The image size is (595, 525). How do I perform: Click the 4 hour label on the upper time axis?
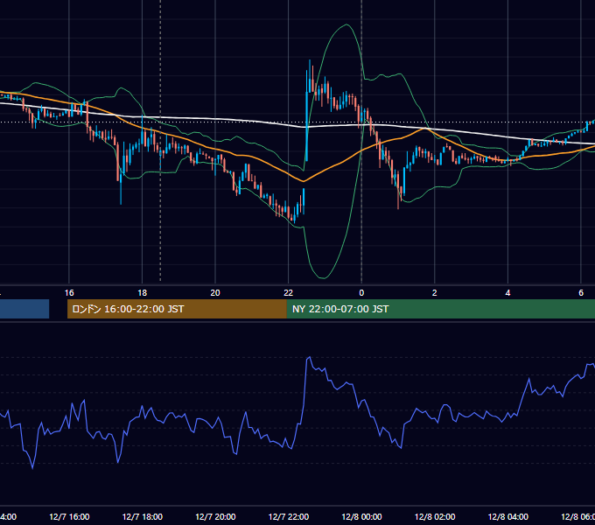click(x=507, y=293)
